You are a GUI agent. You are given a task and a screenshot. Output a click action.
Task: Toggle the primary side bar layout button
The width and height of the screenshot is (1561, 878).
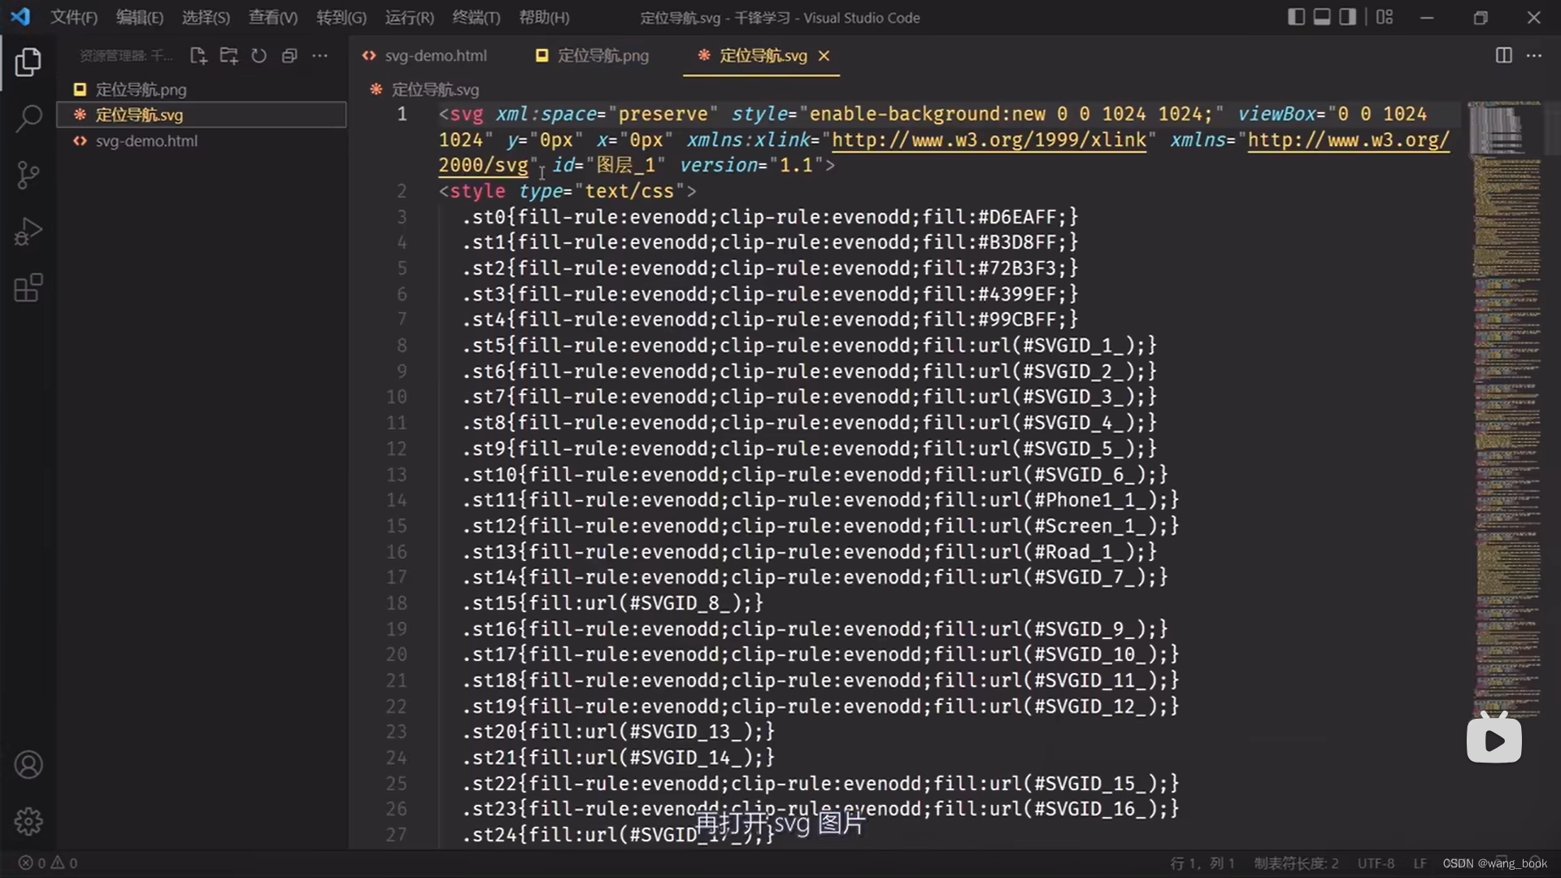[1296, 17]
